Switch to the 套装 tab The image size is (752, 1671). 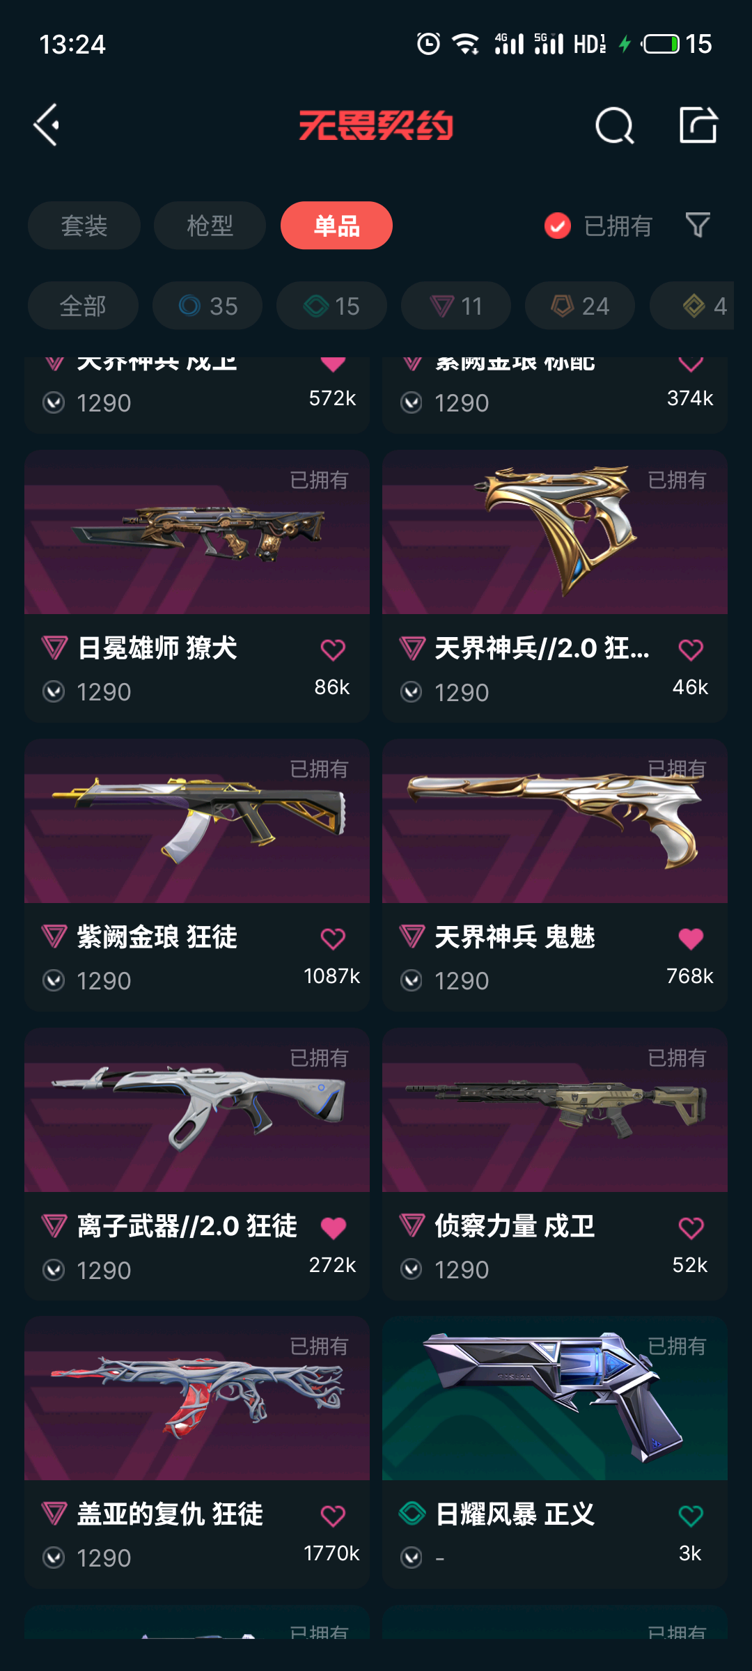[84, 226]
